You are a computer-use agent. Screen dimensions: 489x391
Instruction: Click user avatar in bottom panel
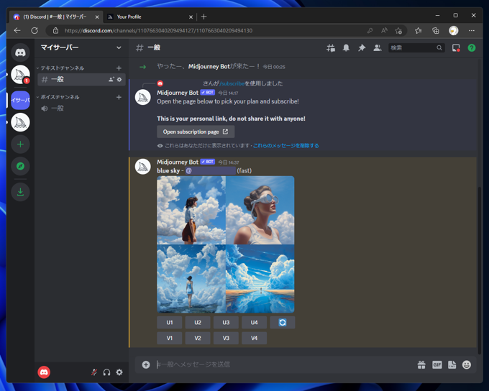click(44, 372)
